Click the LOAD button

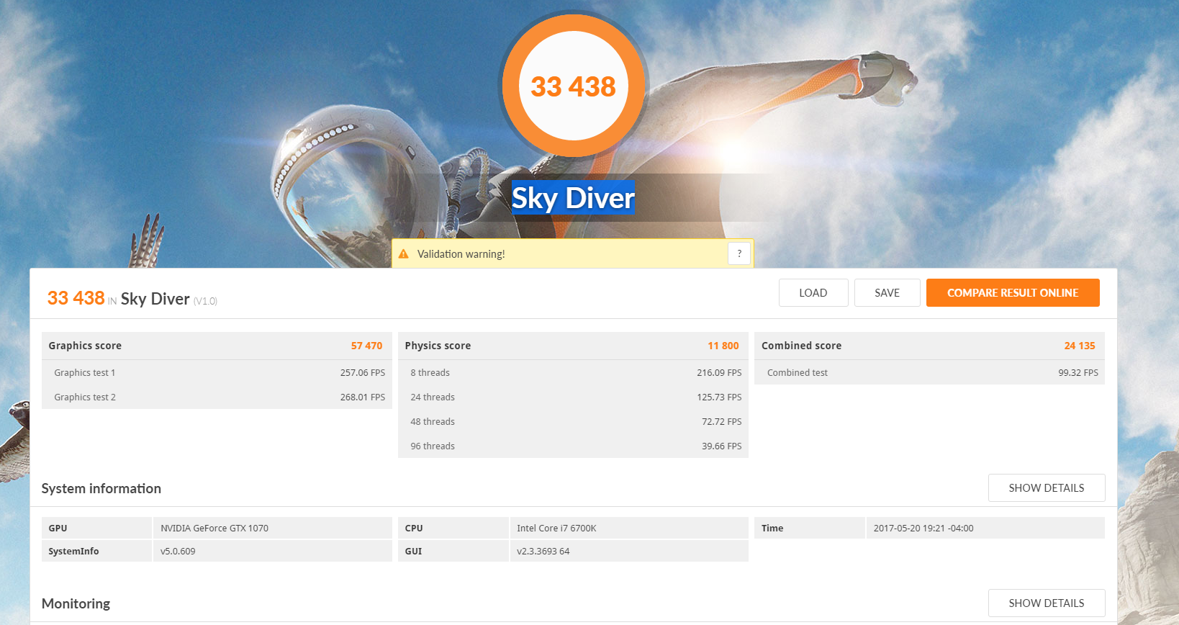[813, 293]
